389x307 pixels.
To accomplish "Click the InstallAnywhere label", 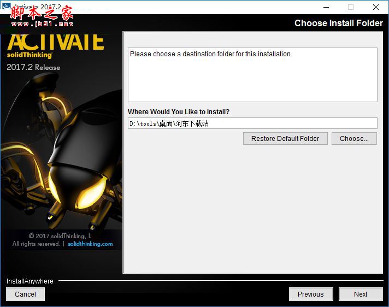I will point(30,281).
